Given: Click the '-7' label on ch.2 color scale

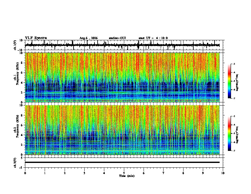Looking at the screenshot, I should (x=234, y=151).
